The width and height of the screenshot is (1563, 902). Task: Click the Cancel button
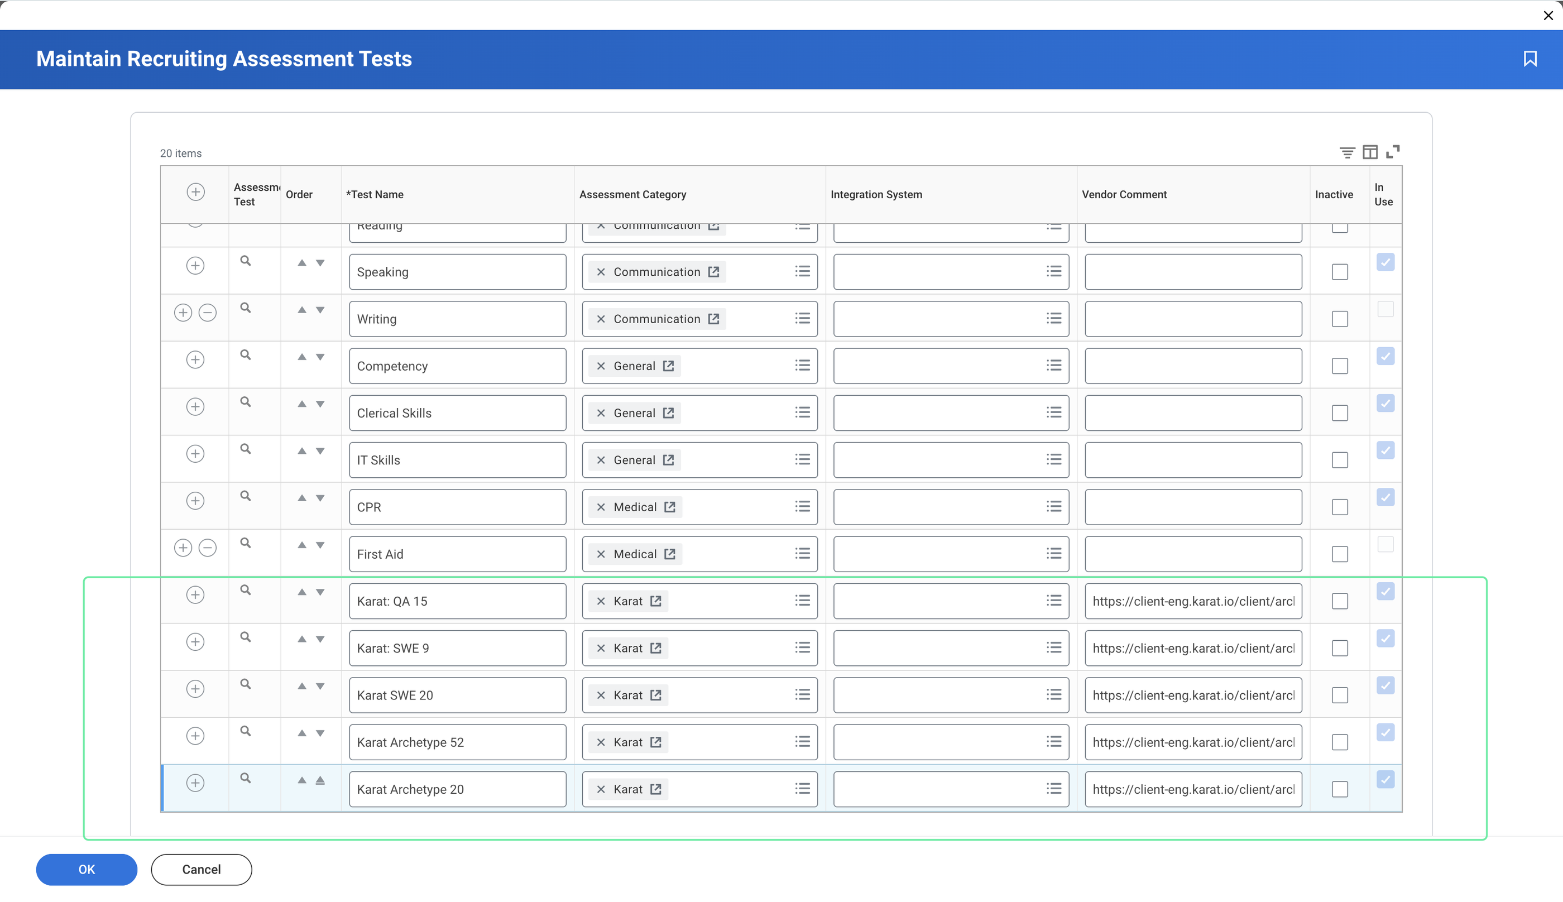202,869
